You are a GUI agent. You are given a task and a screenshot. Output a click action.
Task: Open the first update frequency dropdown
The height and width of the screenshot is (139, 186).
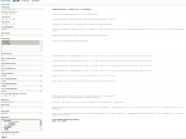(x=22, y=76)
